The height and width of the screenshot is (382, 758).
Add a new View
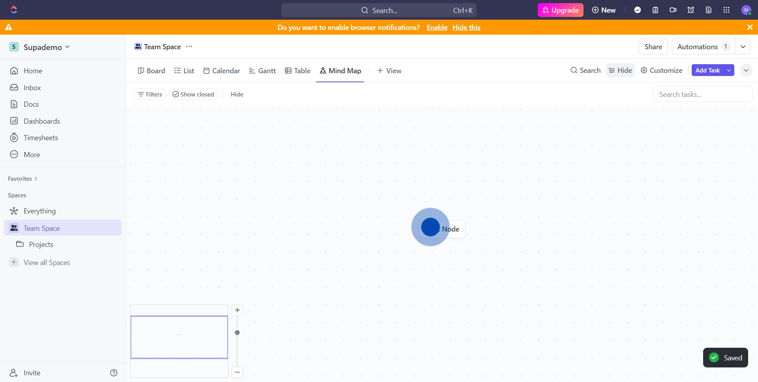click(x=389, y=71)
